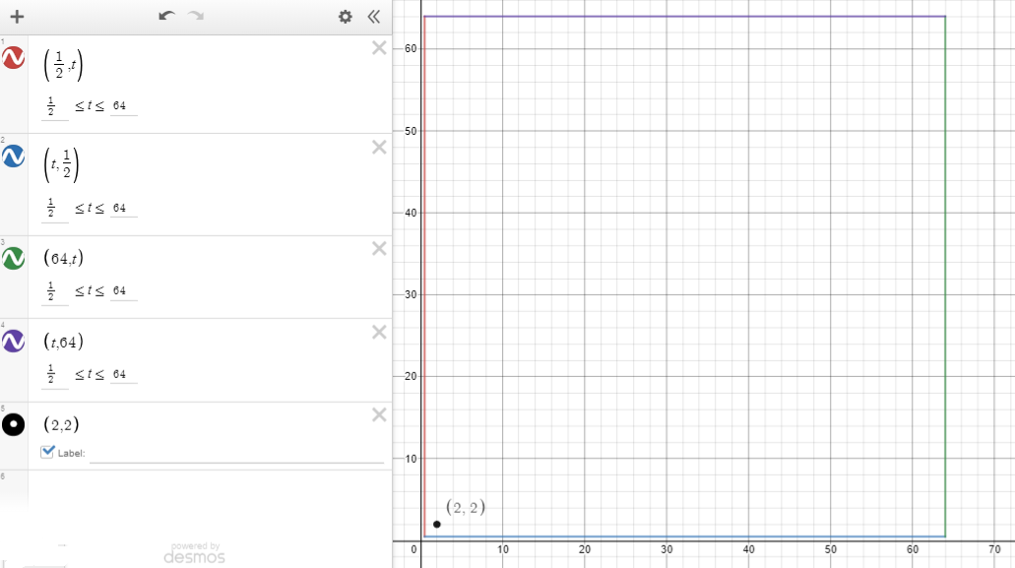
Task: Click the plus Add Item button
Action: tap(17, 17)
